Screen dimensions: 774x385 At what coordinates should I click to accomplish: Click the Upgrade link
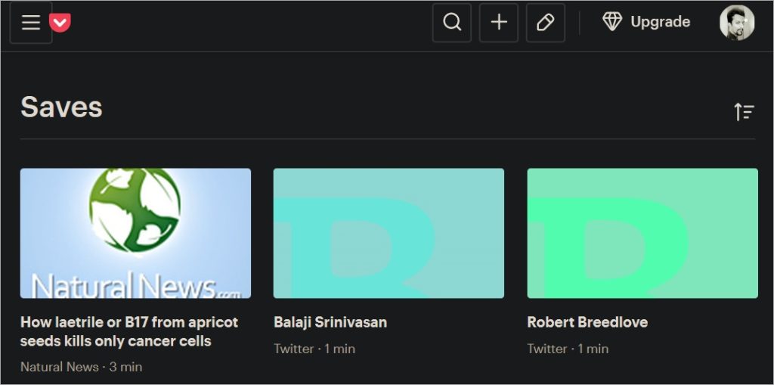click(646, 22)
